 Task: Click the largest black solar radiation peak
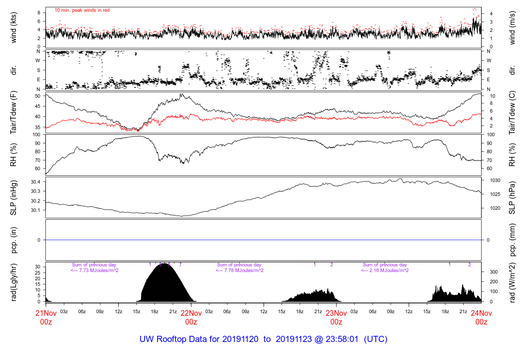point(164,285)
